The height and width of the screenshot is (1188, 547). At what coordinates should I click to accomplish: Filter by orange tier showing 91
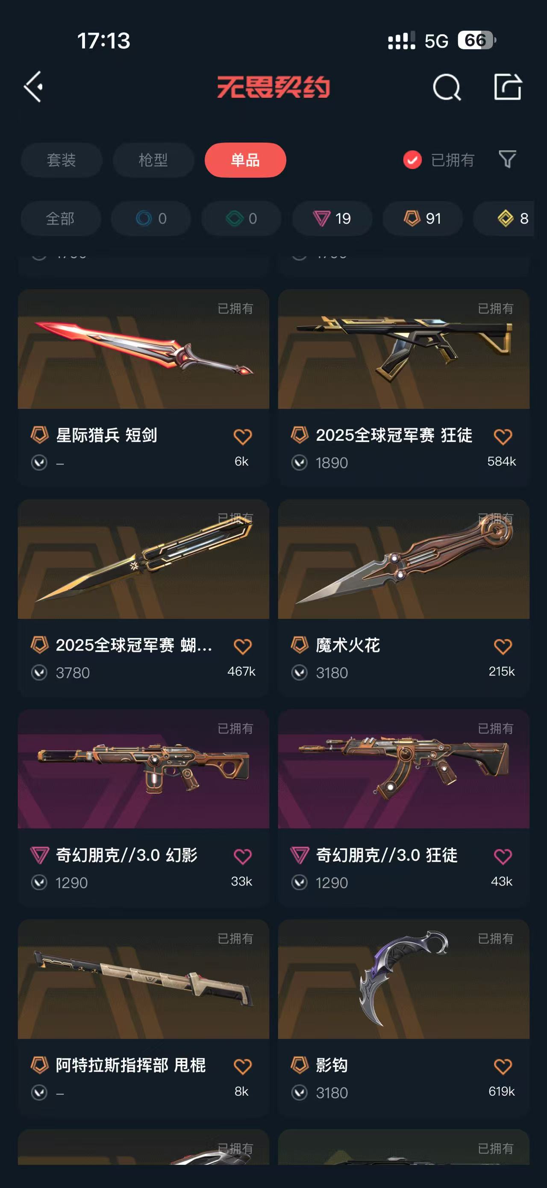point(423,218)
